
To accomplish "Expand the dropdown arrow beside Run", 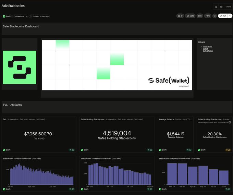I will click(230, 16).
